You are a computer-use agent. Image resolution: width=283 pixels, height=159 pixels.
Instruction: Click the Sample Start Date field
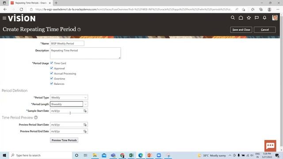(x=66, y=111)
